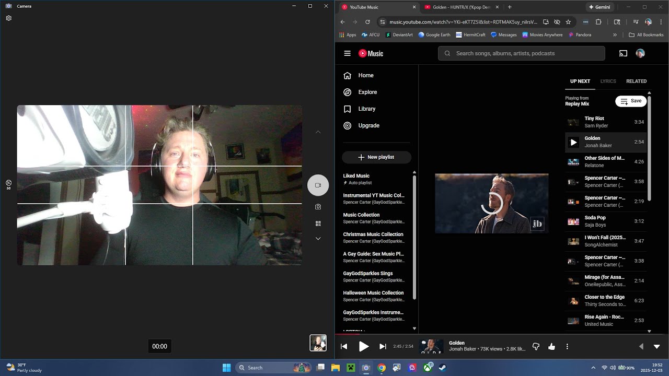This screenshot has width=669, height=376.
Task: Dislike the song Golden
Action: pyautogui.click(x=536, y=346)
